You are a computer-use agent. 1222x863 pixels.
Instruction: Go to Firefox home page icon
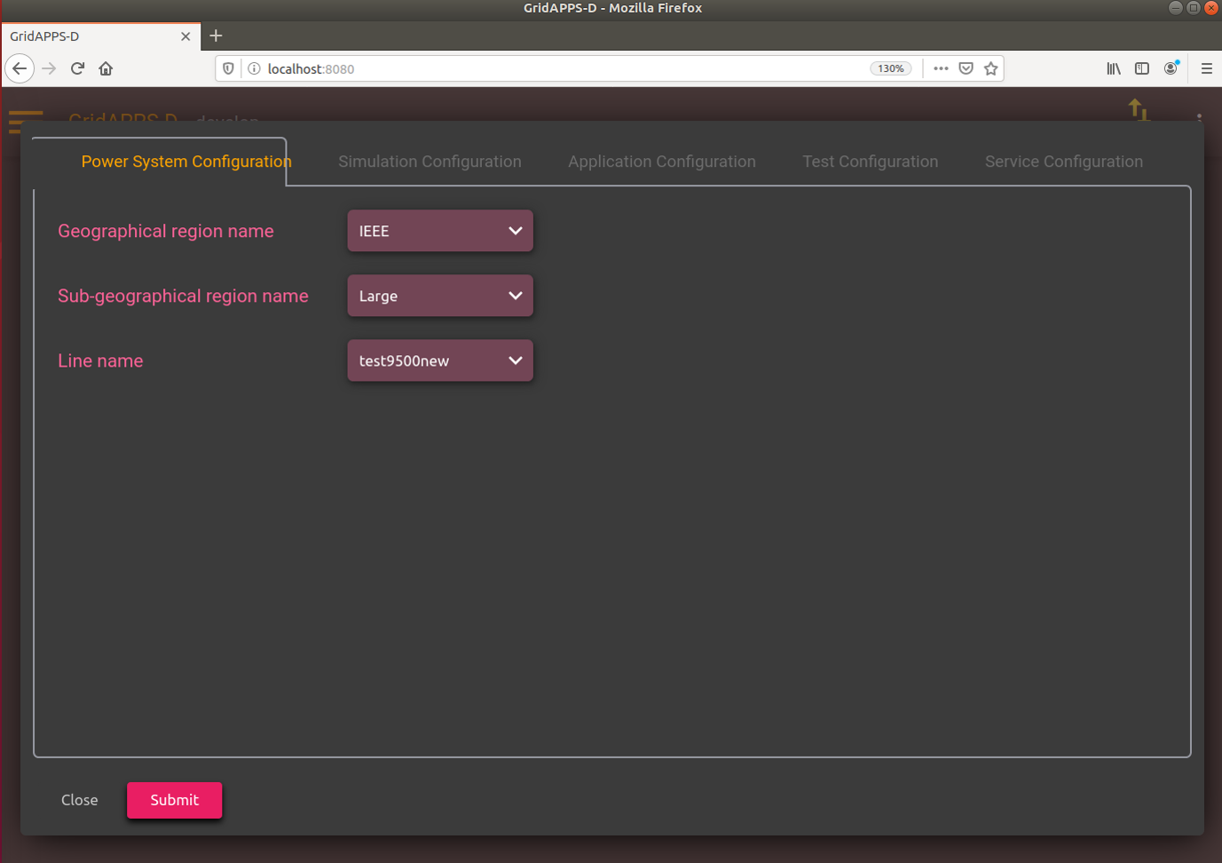tap(106, 68)
